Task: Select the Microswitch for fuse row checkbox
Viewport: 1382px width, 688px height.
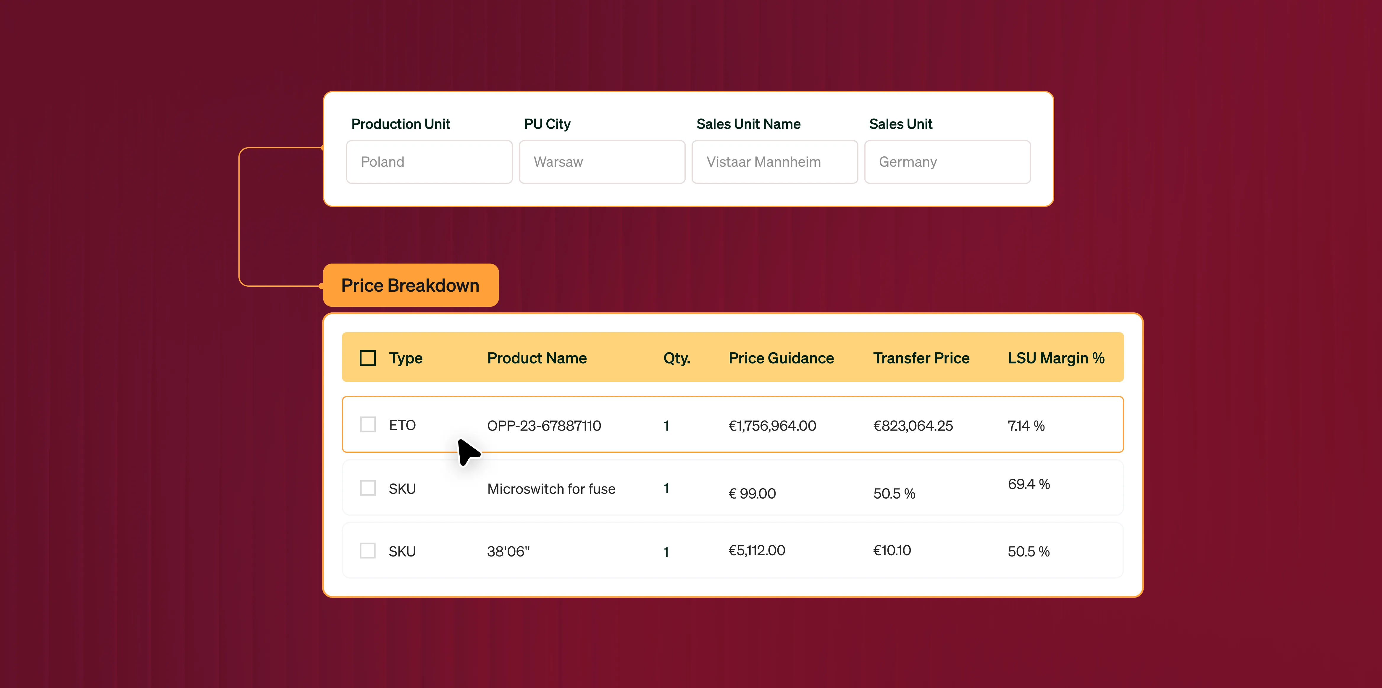Action: pos(367,488)
